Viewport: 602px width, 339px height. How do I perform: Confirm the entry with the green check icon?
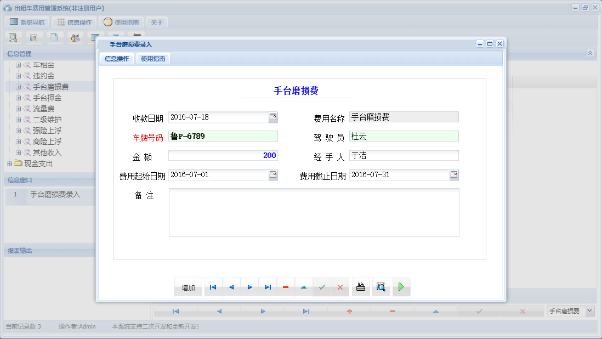point(322,286)
